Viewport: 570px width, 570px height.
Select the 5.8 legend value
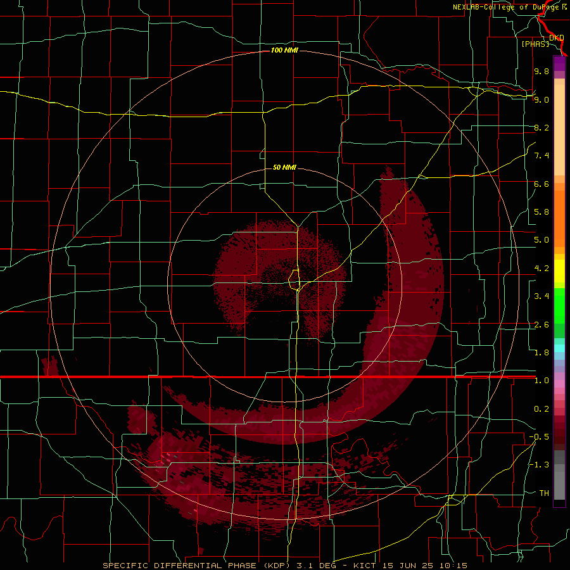(541, 212)
